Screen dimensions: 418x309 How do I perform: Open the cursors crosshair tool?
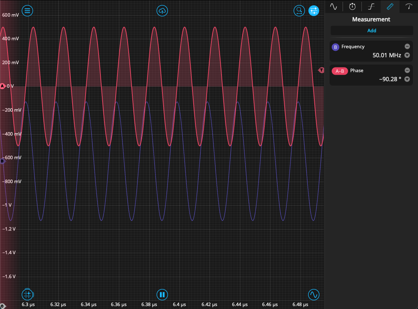click(27, 294)
